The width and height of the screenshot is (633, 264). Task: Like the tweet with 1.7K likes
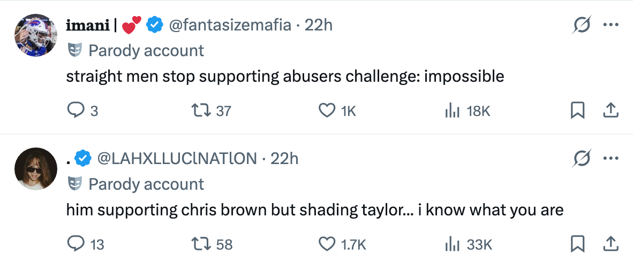(x=326, y=244)
